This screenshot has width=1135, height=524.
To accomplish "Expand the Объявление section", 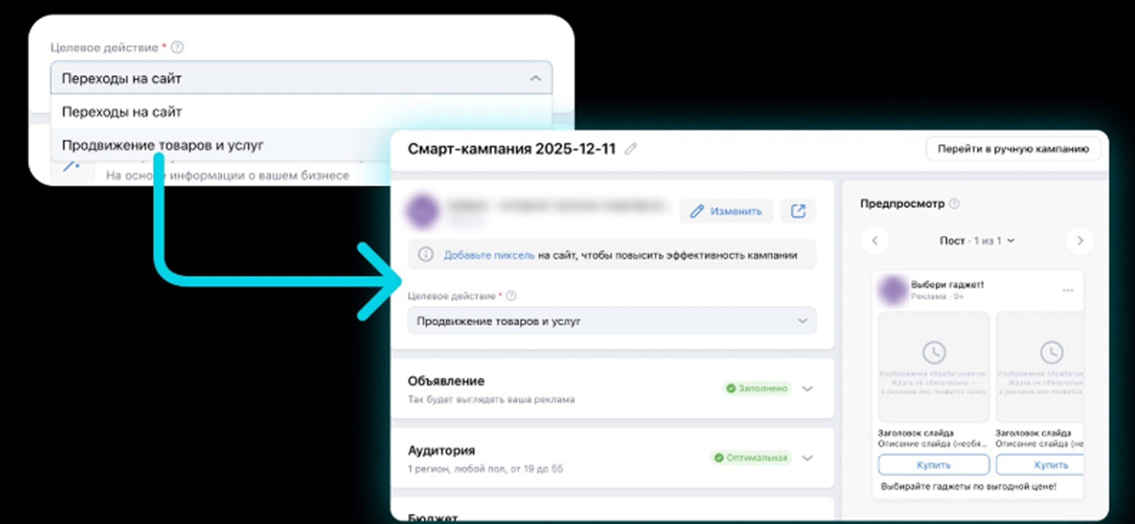I will click(x=807, y=388).
